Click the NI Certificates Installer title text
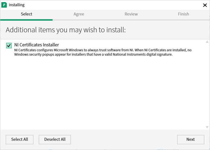Viewport: 210px width, 150px height. [37, 45]
